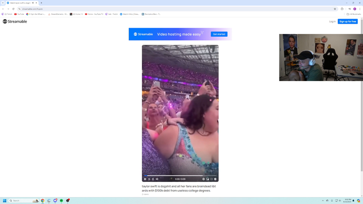Enable picture-in-picture mode in player
Screen dimensions: 363x204
click(x=208, y=179)
